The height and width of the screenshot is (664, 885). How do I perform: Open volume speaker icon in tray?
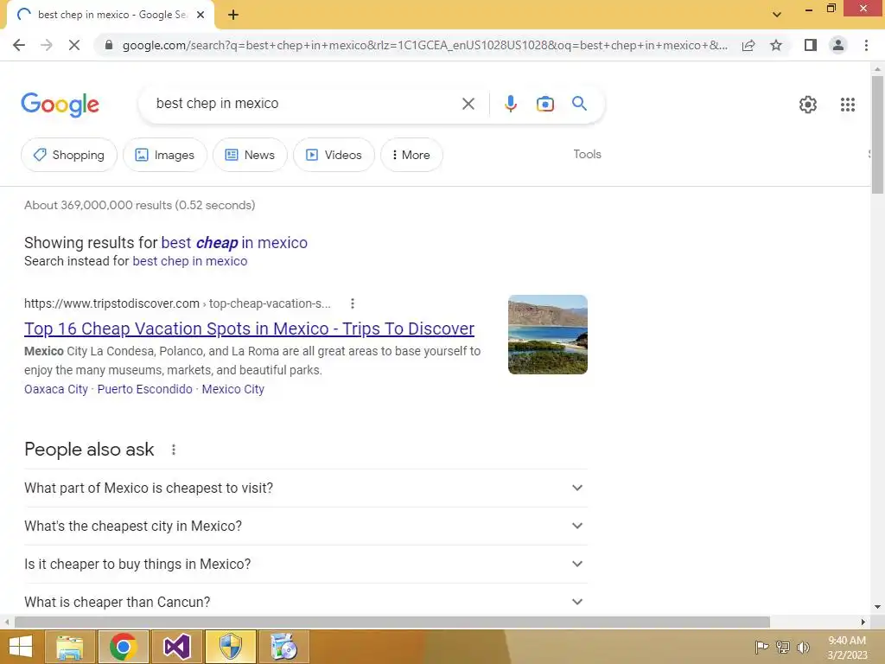point(803,647)
